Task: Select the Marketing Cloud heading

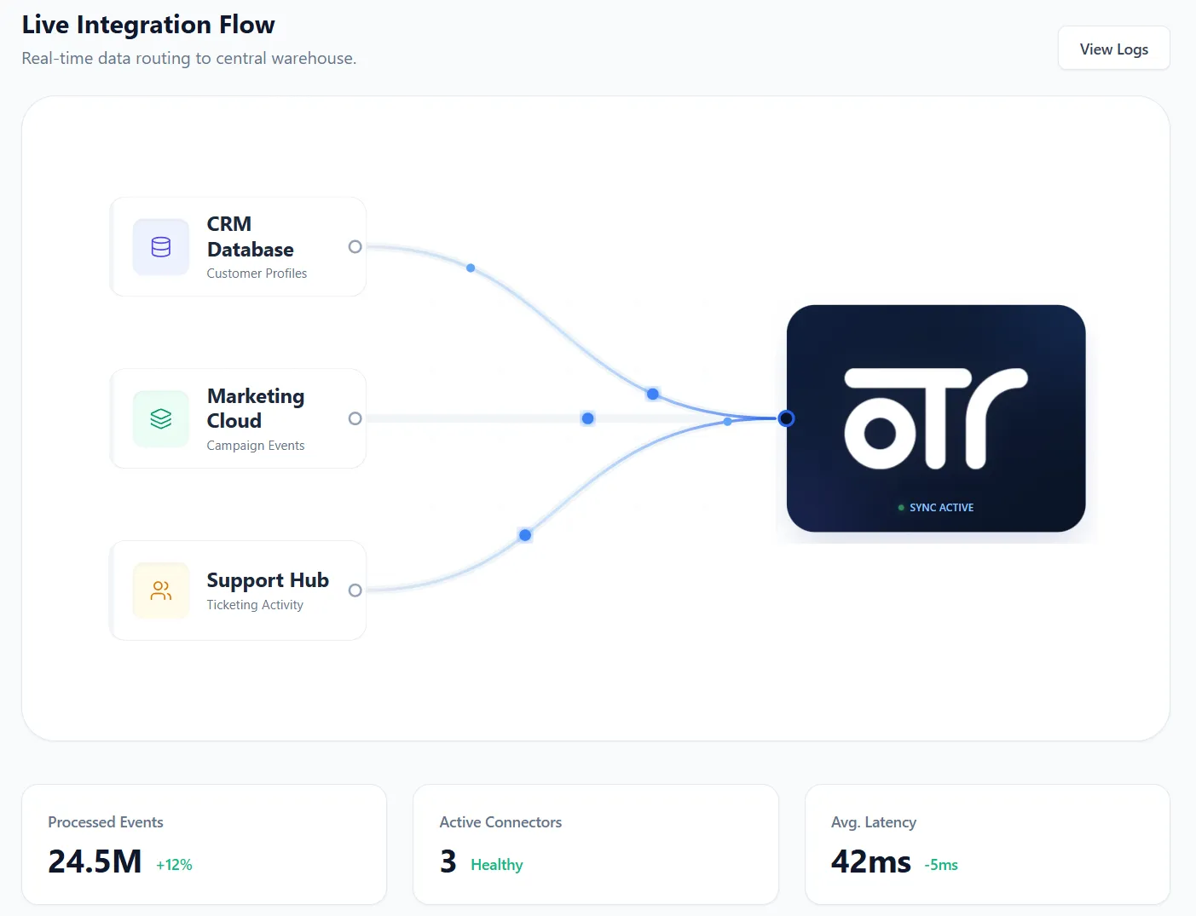Action: pos(256,408)
